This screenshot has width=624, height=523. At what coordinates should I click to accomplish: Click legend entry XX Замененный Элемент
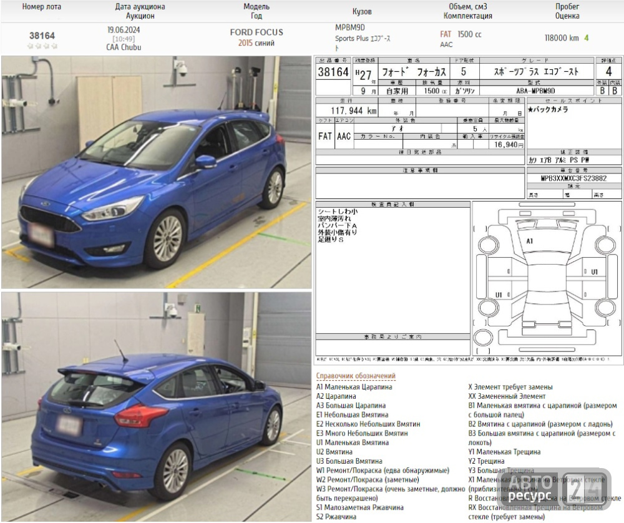click(x=507, y=396)
